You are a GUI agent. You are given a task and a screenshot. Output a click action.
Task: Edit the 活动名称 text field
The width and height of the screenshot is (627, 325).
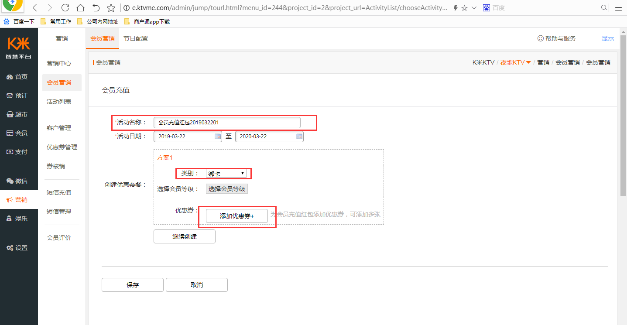click(x=227, y=123)
